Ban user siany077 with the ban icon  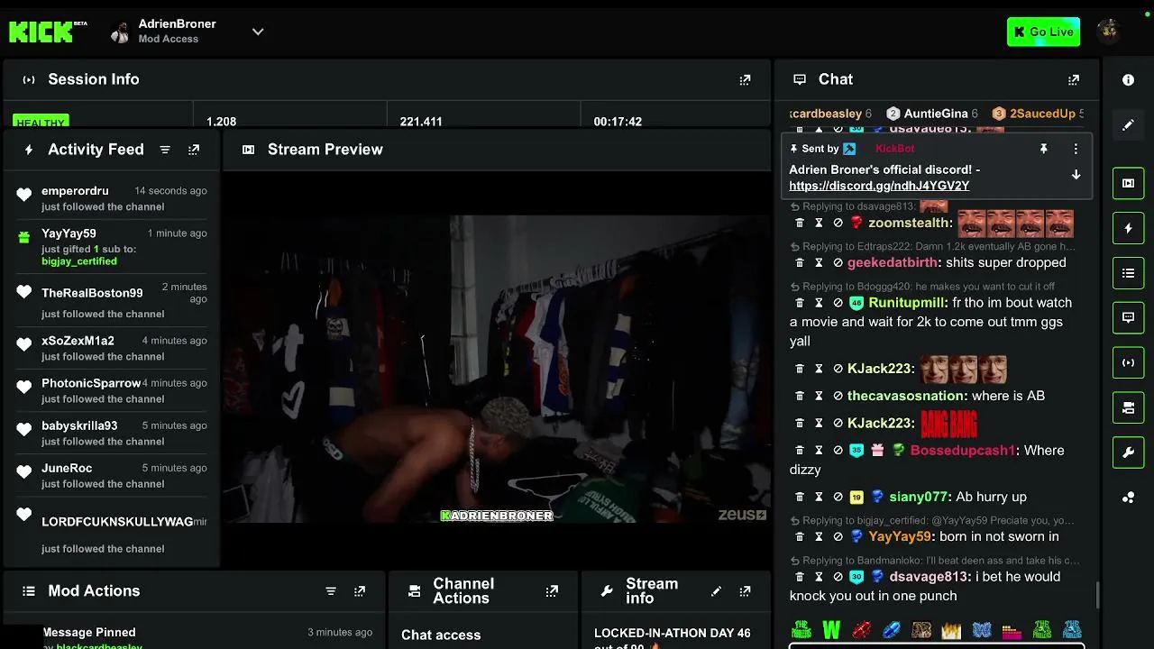click(x=838, y=497)
